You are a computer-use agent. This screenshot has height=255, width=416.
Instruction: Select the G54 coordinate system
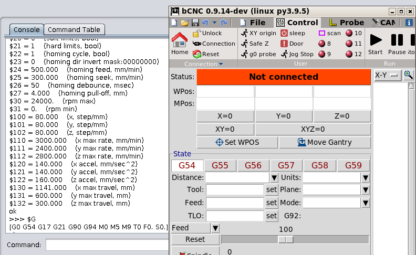coord(187,165)
